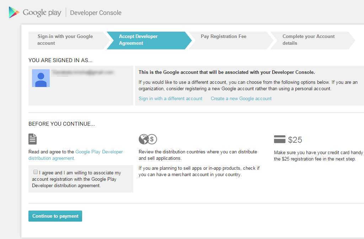The height and width of the screenshot is (239, 364).
Task: Click the Google Play triangle logo
Action: pyautogui.click(x=14, y=12)
